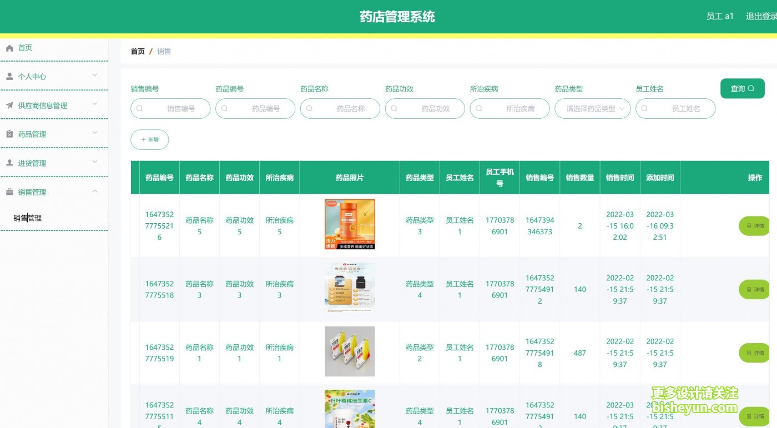This screenshot has width=777, height=428.
Task: Click the stamp icon next to 进货管理
Action: [x=9, y=163]
